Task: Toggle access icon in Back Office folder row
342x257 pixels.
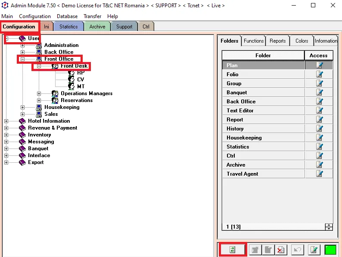Action: coord(319,101)
